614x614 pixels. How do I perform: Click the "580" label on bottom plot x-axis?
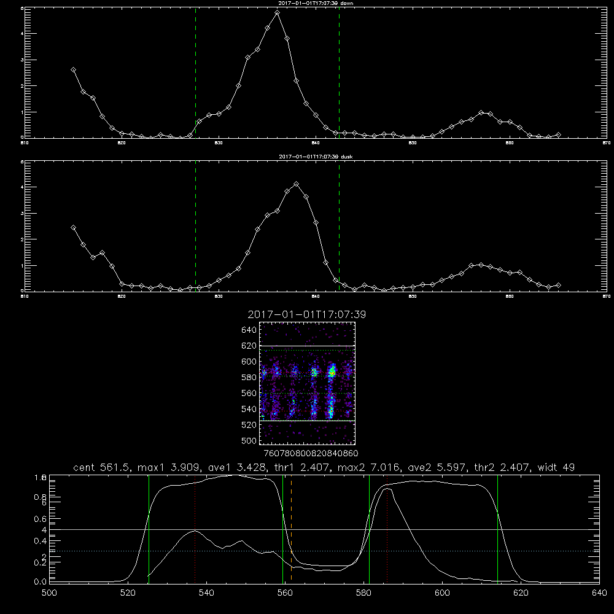coord(363,593)
